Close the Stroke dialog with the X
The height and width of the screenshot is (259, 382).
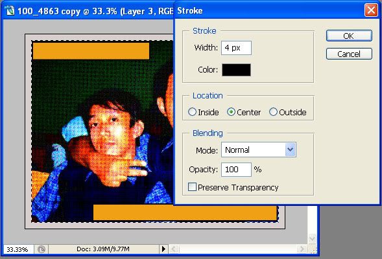click(x=371, y=10)
